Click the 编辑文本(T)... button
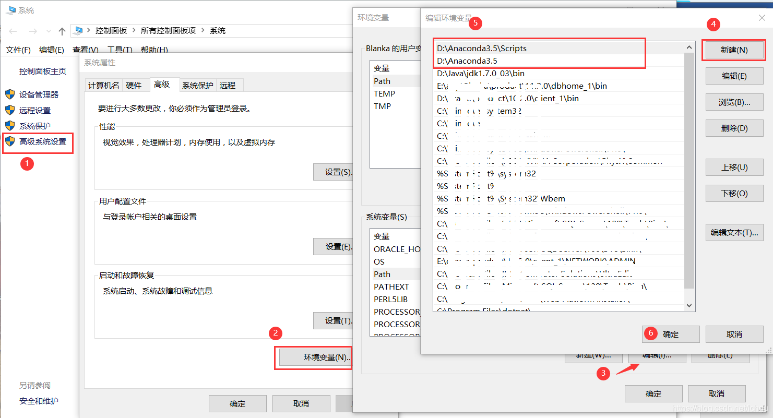Image resolution: width=773 pixels, height=418 pixels. tap(734, 233)
